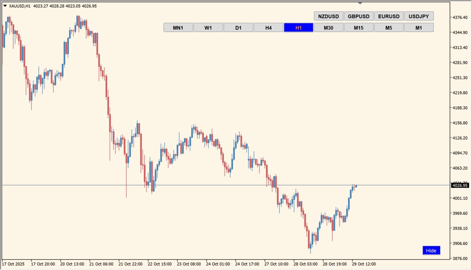472x270 pixels.
Task: Switch to the M15 timeframe
Action: coord(359,27)
